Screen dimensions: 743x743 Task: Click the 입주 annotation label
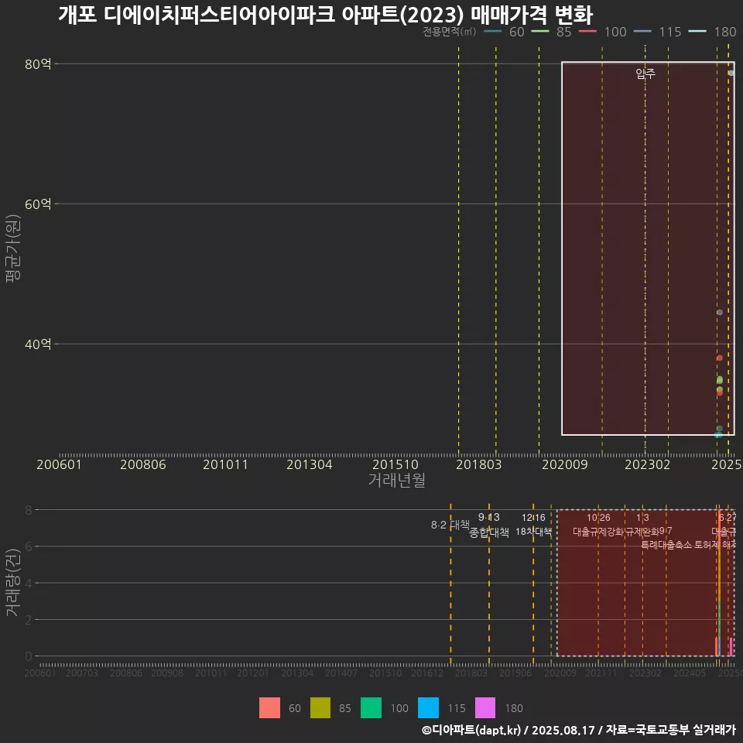click(644, 74)
